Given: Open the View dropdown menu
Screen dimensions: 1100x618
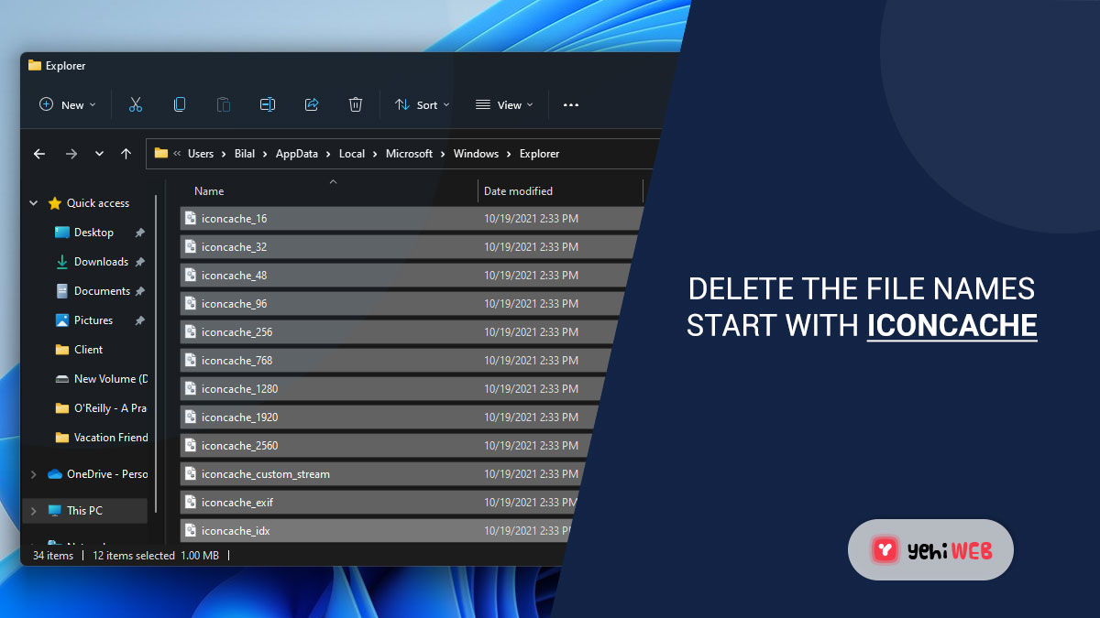Looking at the screenshot, I should pyautogui.click(x=504, y=105).
